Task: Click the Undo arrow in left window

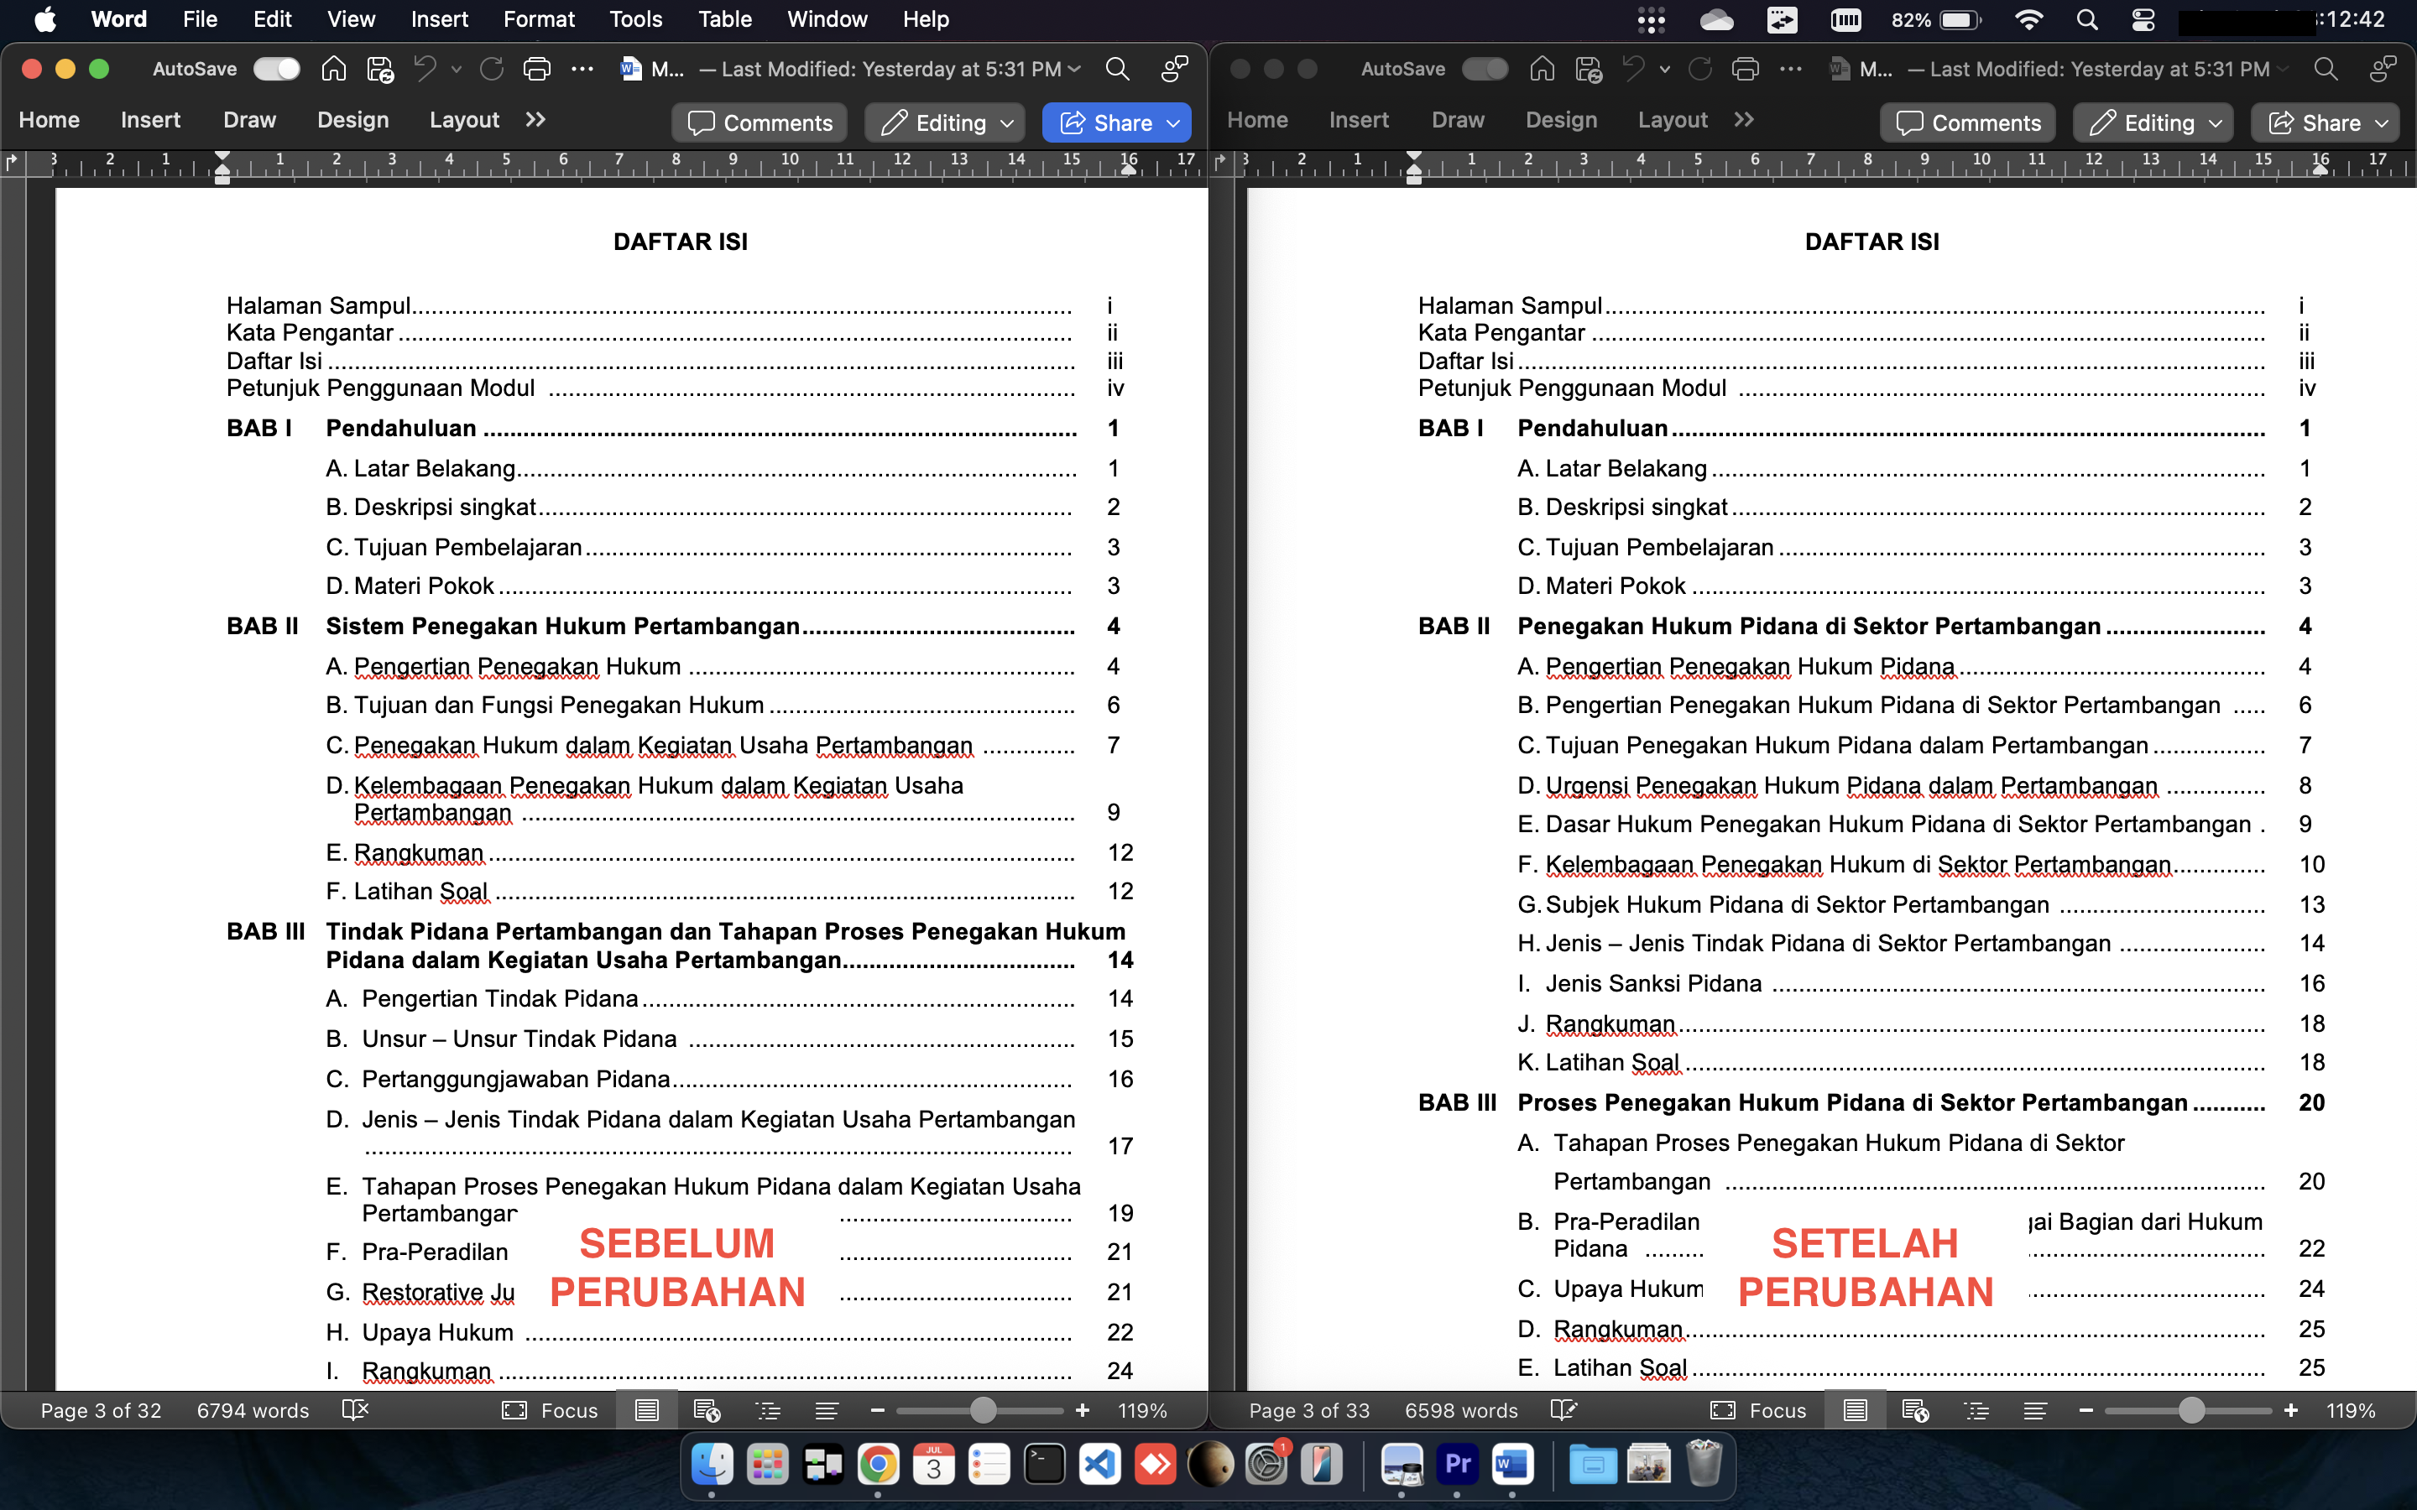Action: tap(425, 69)
